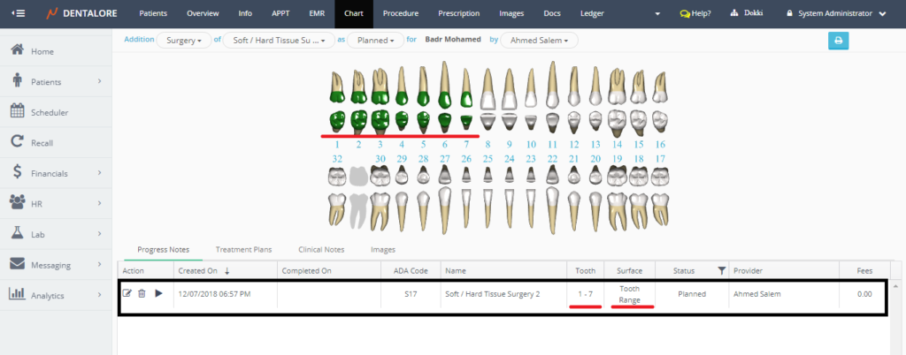This screenshot has width=906, height=355.
Task: Click the edit icon in progress note row
Action: pos(127,293)
